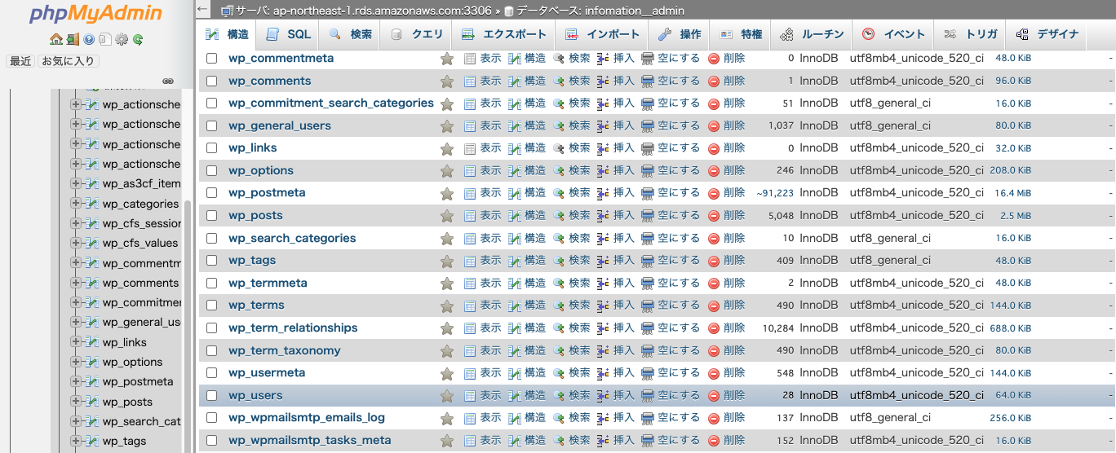Click the logout door icon
The height and width of the screenshot is (453, 1116).
(x=72, y=39)
